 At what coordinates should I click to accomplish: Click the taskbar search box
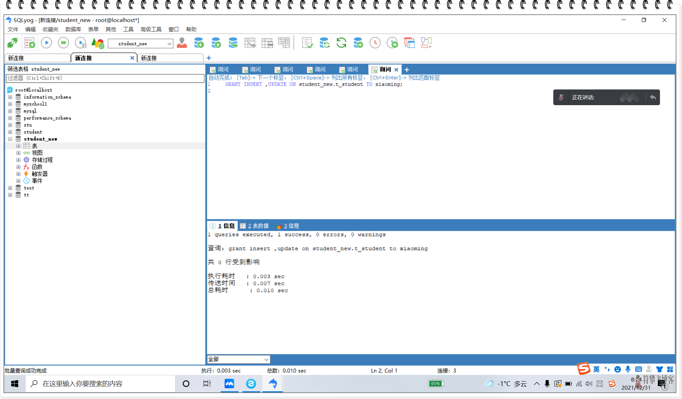pos(100,384)
